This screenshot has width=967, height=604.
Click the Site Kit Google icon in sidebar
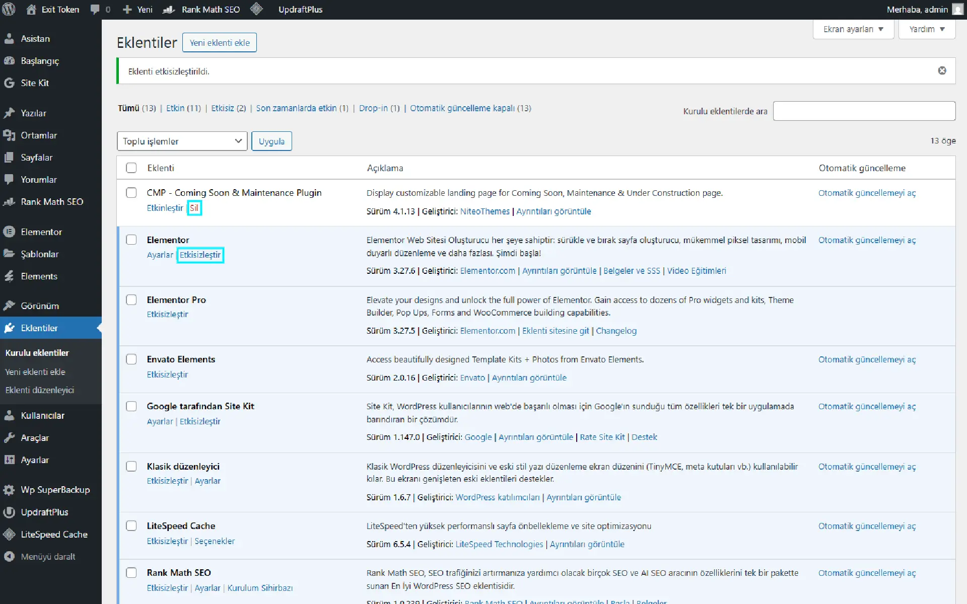tap(9, 83)
